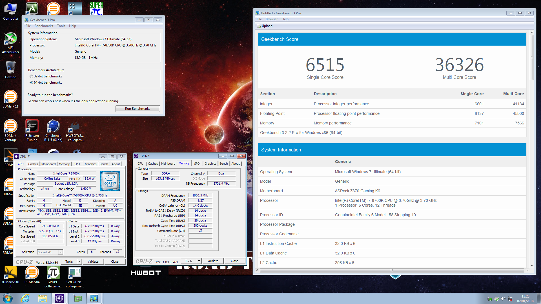Click horizontal scrollbar in results window
Viewport: 541px width, 304px height.
392,270
